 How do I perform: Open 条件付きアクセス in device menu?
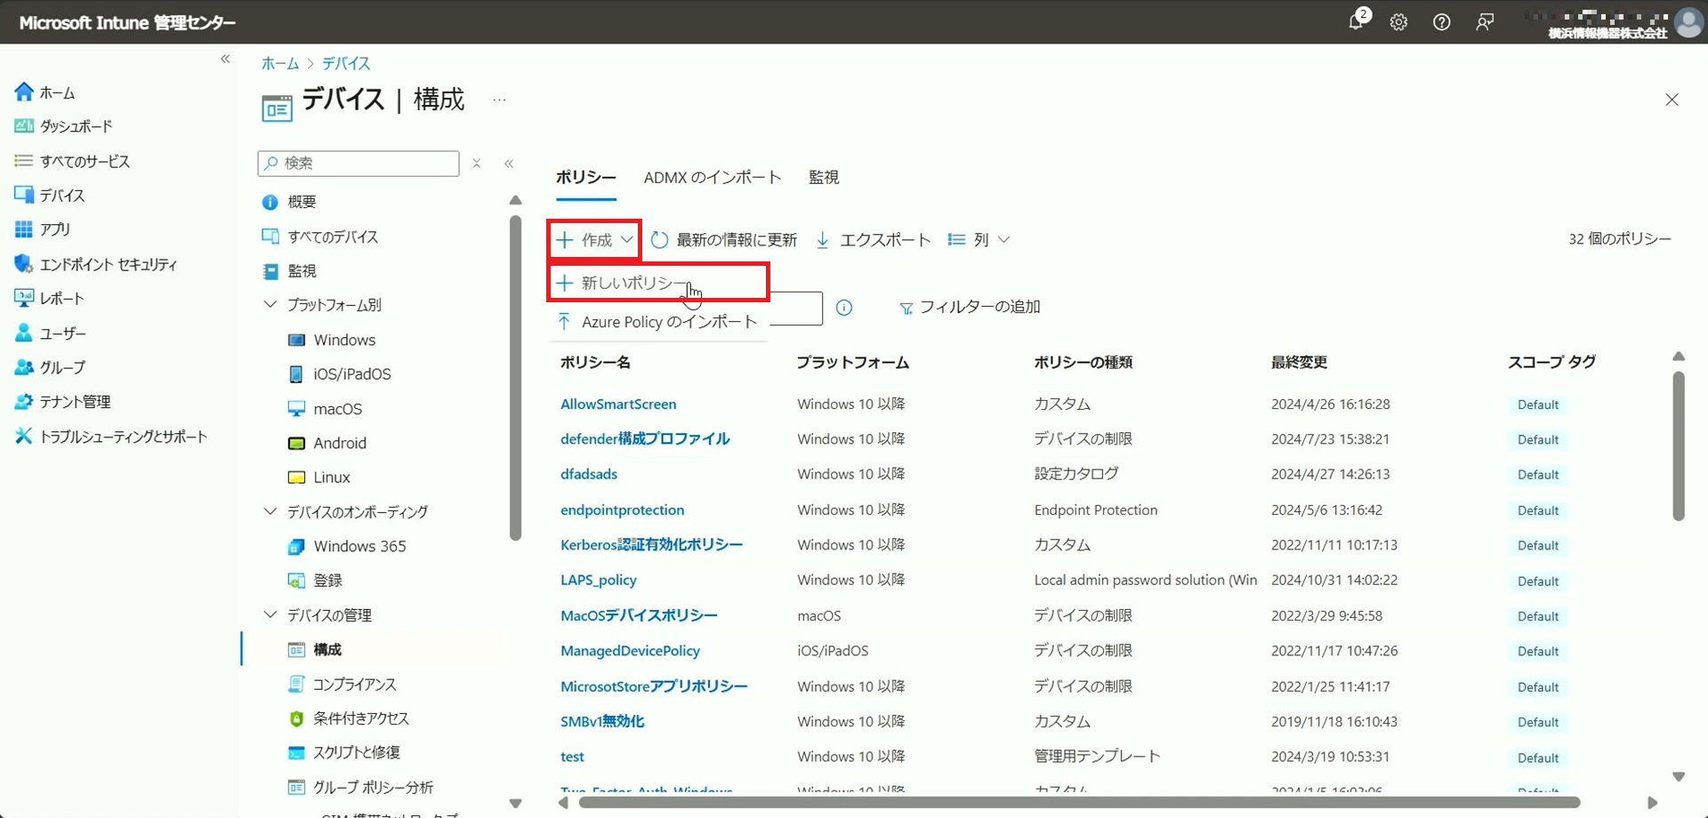click(x=349, y=718)
